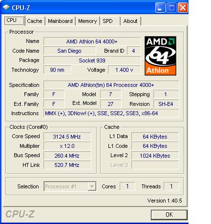Click the CPU-Z window title text

21,8
